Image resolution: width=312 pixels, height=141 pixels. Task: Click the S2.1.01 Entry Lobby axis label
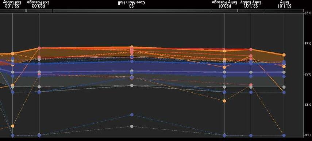pos(251,4)
